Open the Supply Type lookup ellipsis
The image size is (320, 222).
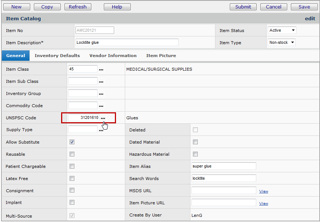[101, 130]
